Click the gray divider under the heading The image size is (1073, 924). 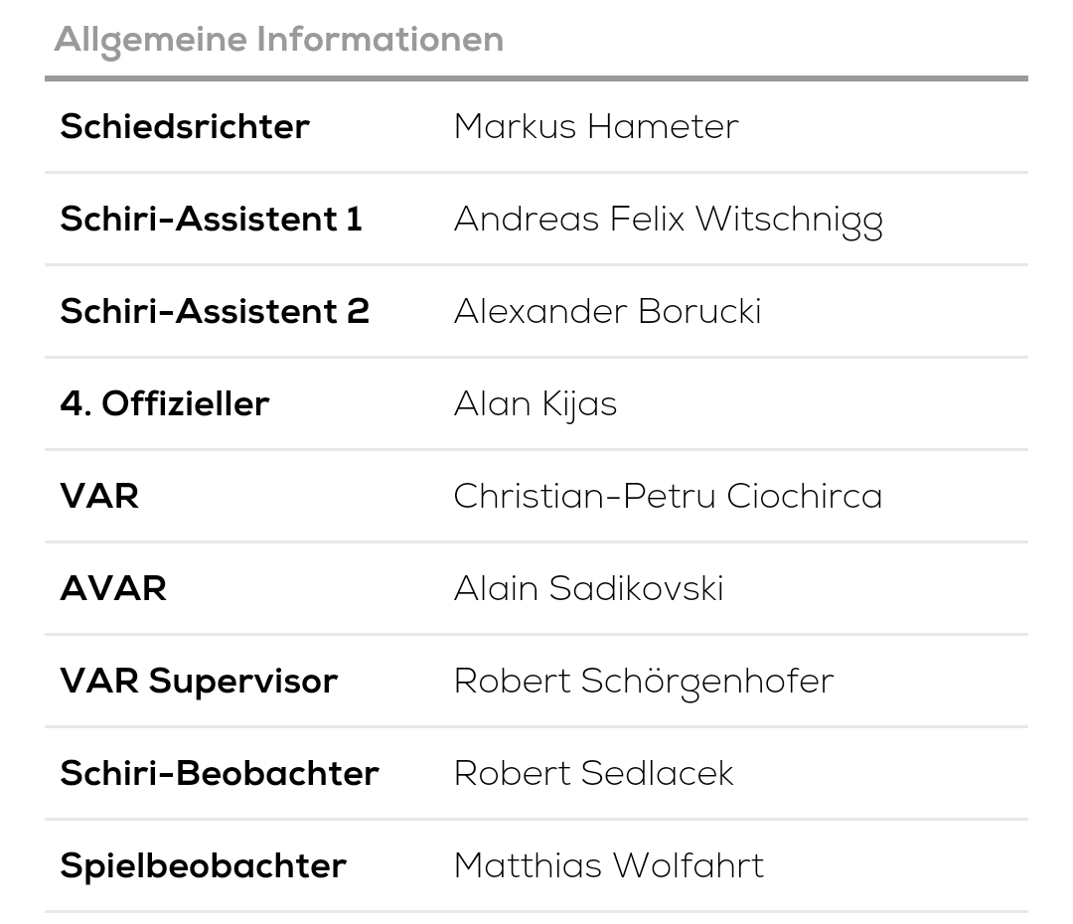[x=536, y=77]
